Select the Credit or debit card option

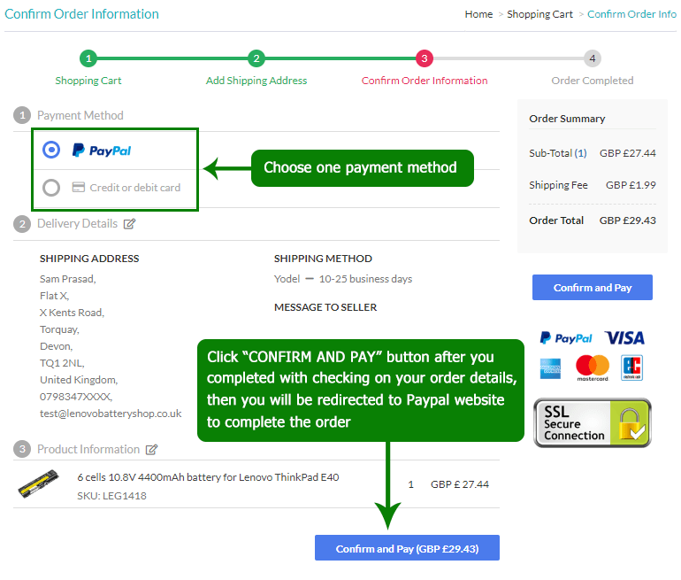tap(51, 188)
